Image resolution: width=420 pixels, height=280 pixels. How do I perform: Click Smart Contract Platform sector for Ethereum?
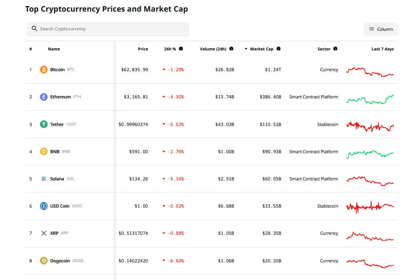[313, 96]
